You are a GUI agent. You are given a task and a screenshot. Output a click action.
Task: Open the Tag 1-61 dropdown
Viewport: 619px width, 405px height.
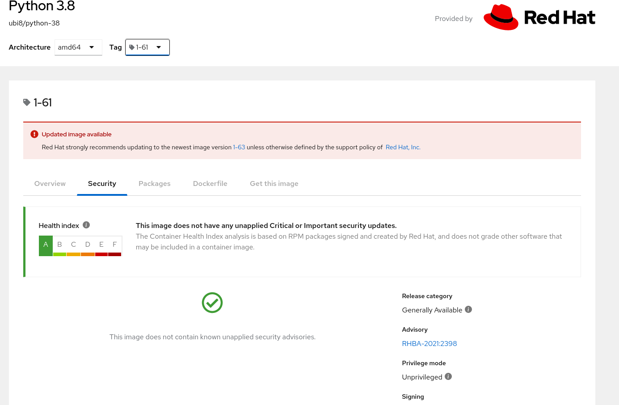(147, 47)
